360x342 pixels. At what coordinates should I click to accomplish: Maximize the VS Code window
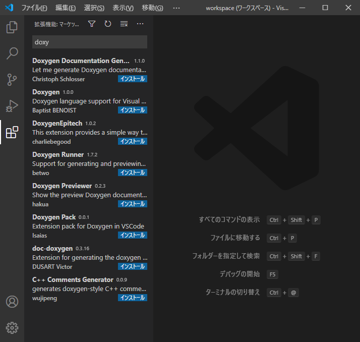coord(325,8)
